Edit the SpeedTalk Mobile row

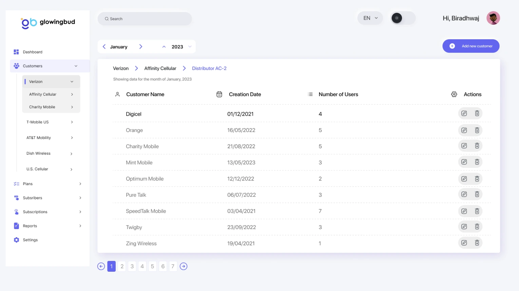(464, 211)
